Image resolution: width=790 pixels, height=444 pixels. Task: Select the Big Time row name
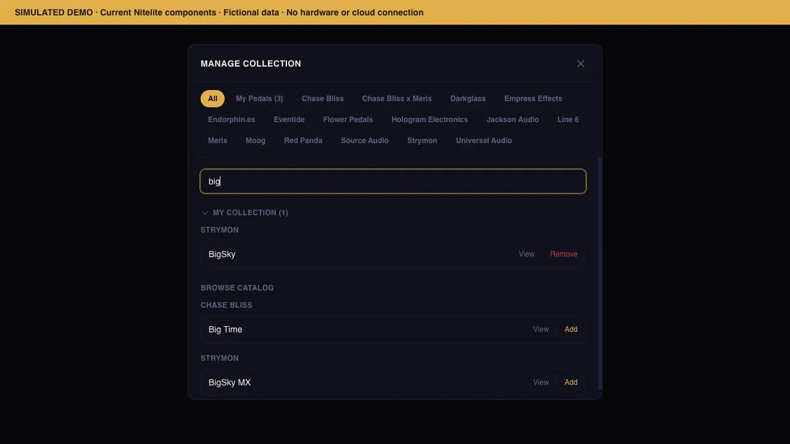point(225,329)
